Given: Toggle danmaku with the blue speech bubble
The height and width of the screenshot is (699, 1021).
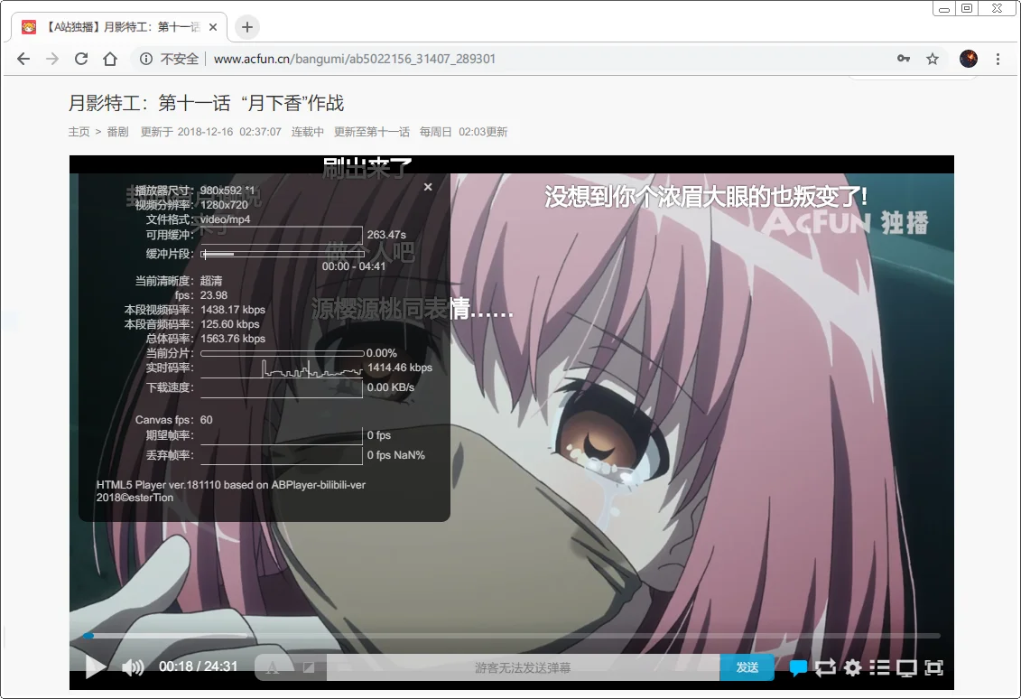Looking at the screenshot, I should 798,667.
